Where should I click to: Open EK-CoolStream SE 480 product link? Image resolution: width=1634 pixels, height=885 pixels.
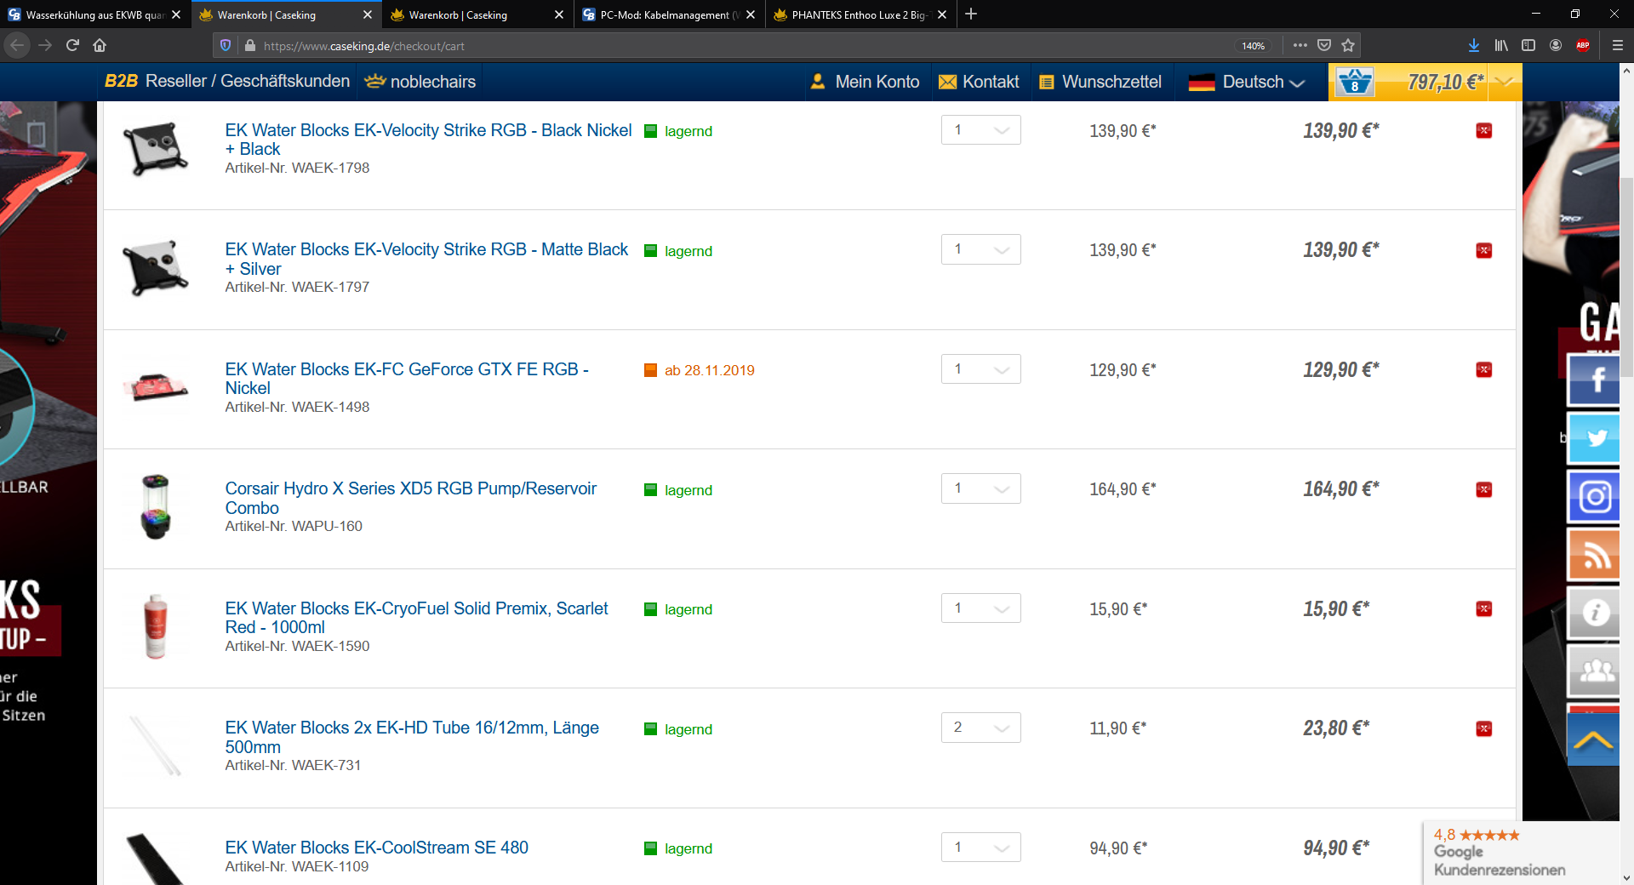pos(376,848)
